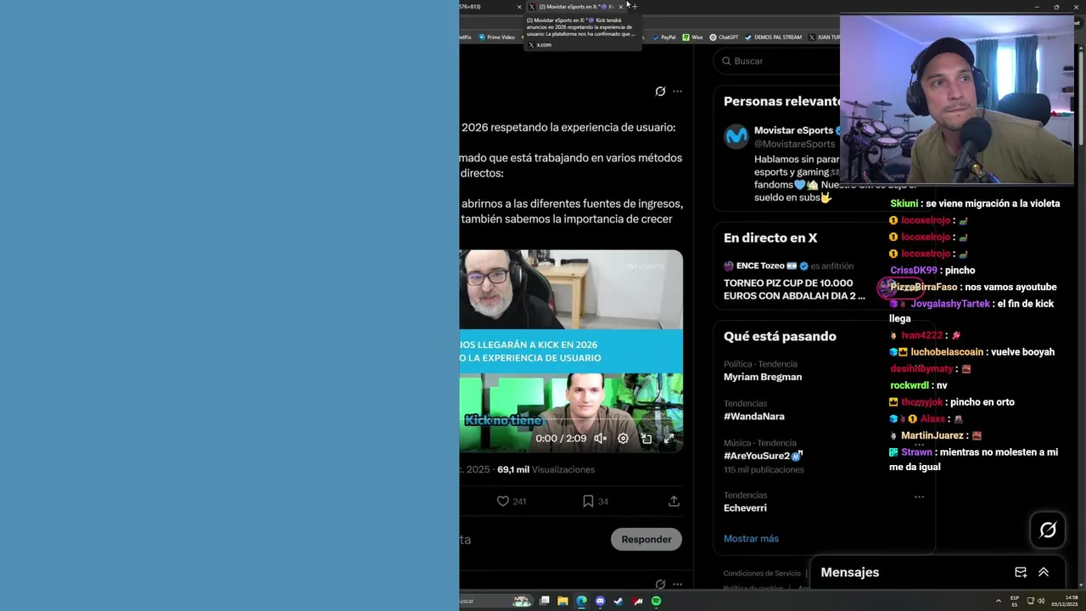1086x611 pixels.
Task: Click chat username Skiuni
Action: coord(904,204)
